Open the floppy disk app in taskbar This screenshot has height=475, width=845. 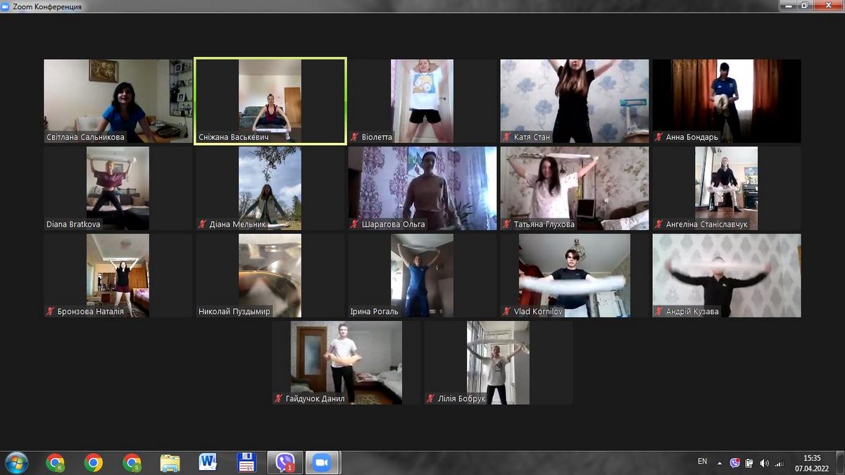tap(246, 462)
